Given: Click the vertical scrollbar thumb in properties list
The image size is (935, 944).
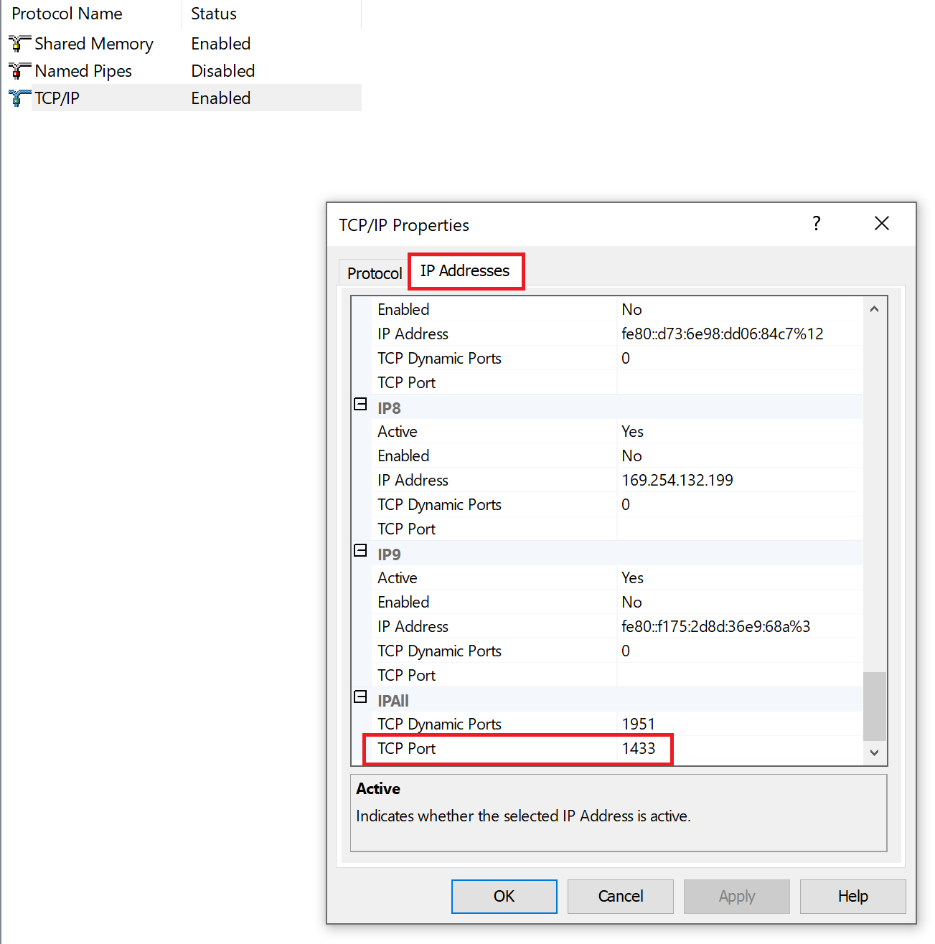Looking at the screenshot, I should [874, 707].
